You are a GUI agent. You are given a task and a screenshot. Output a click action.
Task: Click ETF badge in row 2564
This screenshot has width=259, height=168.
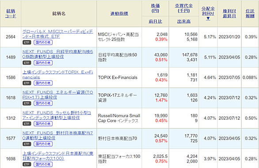pyautogui.click(x=27, y=42)
